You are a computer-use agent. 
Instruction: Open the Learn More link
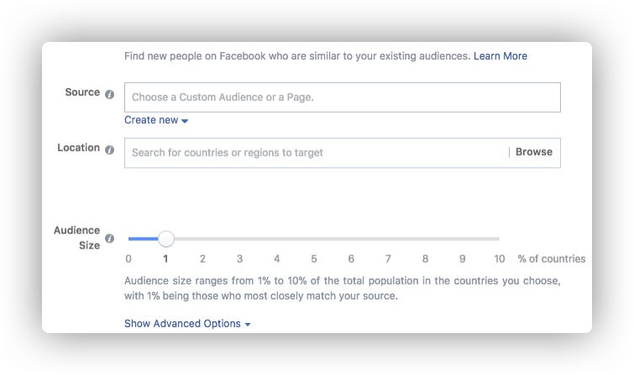point(500,55)
